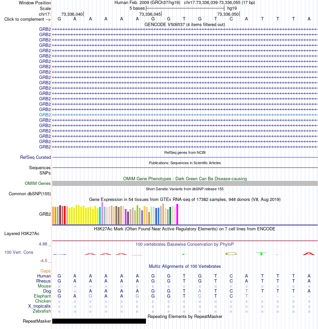The height and width of the screenshot is (329, 318).
Task: Open the 100 vertebrates Basewise Conservation by PhyloP title
Action: click(x=185, y=244)
